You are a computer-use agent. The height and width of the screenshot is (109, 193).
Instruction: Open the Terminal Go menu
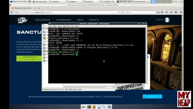click(72, 26)
